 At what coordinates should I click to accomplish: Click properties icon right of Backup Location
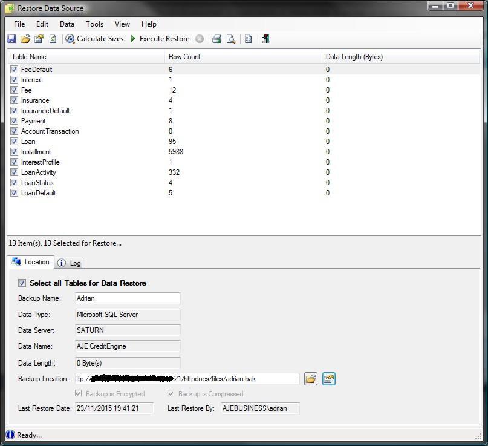(x=328, y=379)
